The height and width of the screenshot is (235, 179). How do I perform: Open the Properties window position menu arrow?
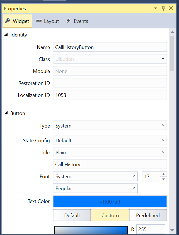tap(156, 8)
